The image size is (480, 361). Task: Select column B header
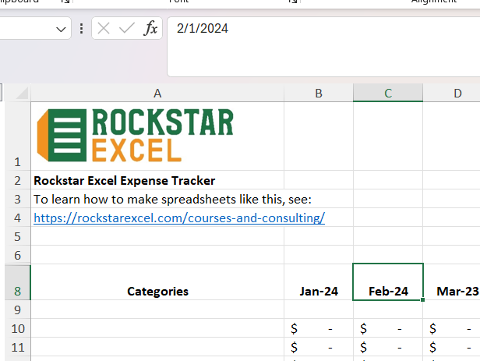[318, 94]
